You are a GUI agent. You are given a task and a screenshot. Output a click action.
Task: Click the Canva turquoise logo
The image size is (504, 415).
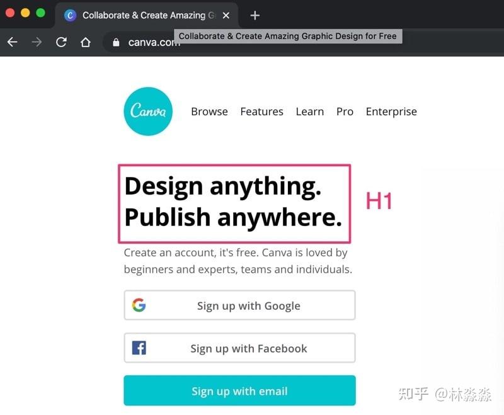(x=148, y=111)
